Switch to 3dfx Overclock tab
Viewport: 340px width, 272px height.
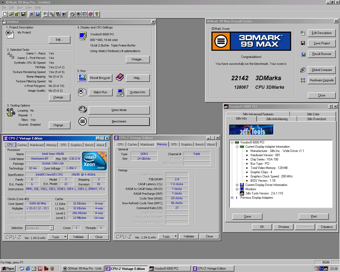[x=317, y=119]
